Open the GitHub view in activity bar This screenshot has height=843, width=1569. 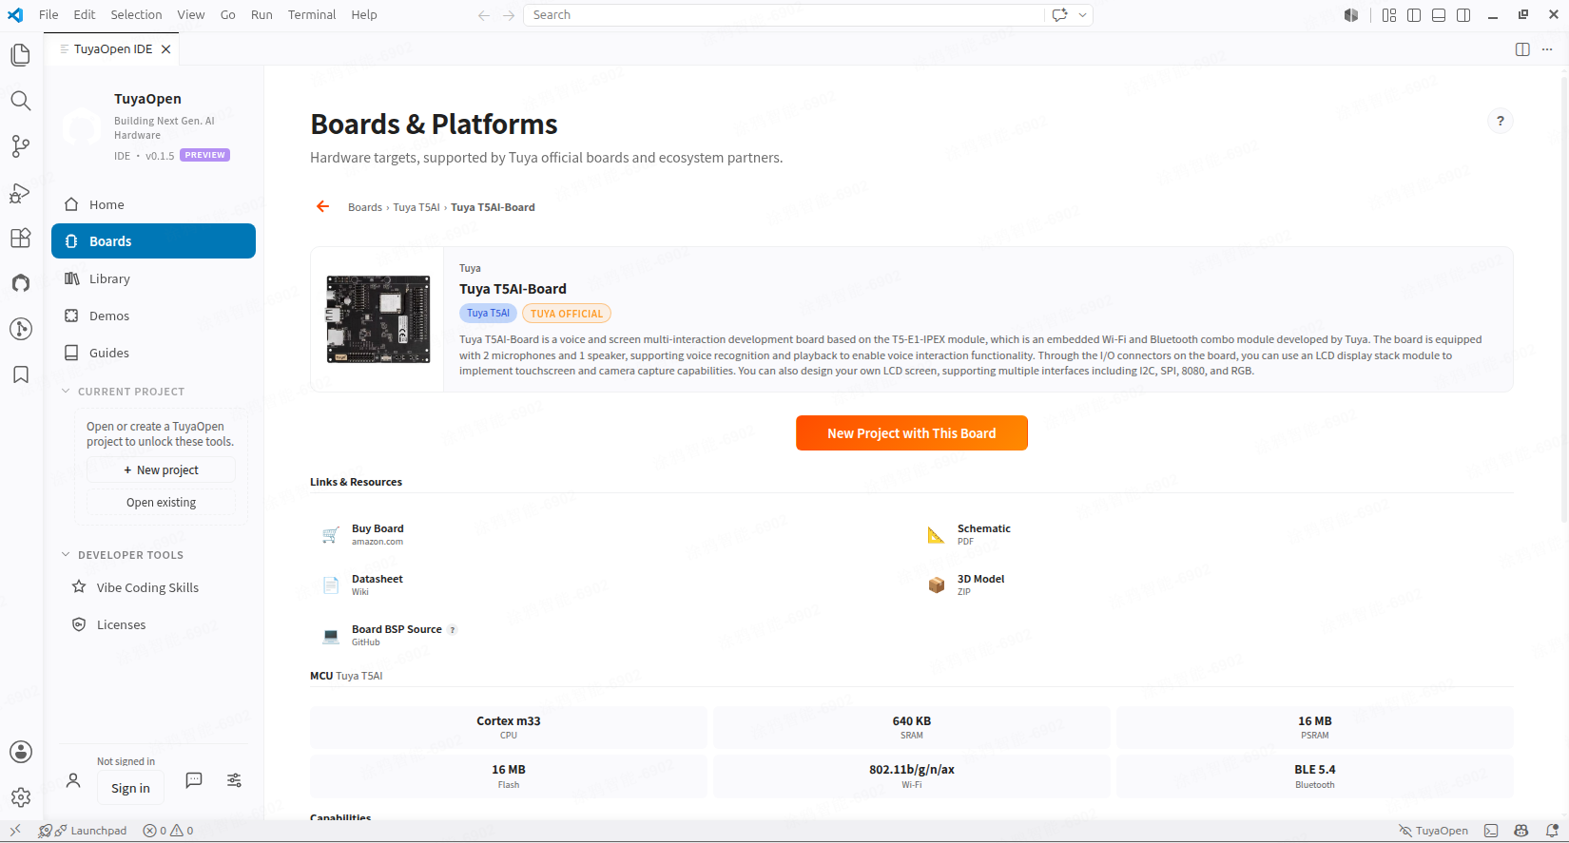coord(21,283)
